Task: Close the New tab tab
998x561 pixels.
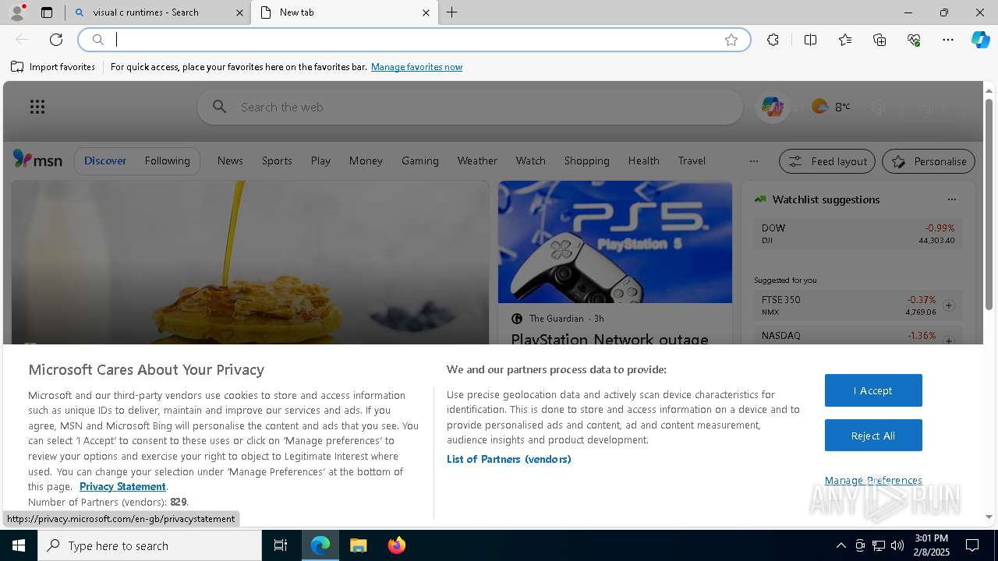Action: tap(426, 12)
